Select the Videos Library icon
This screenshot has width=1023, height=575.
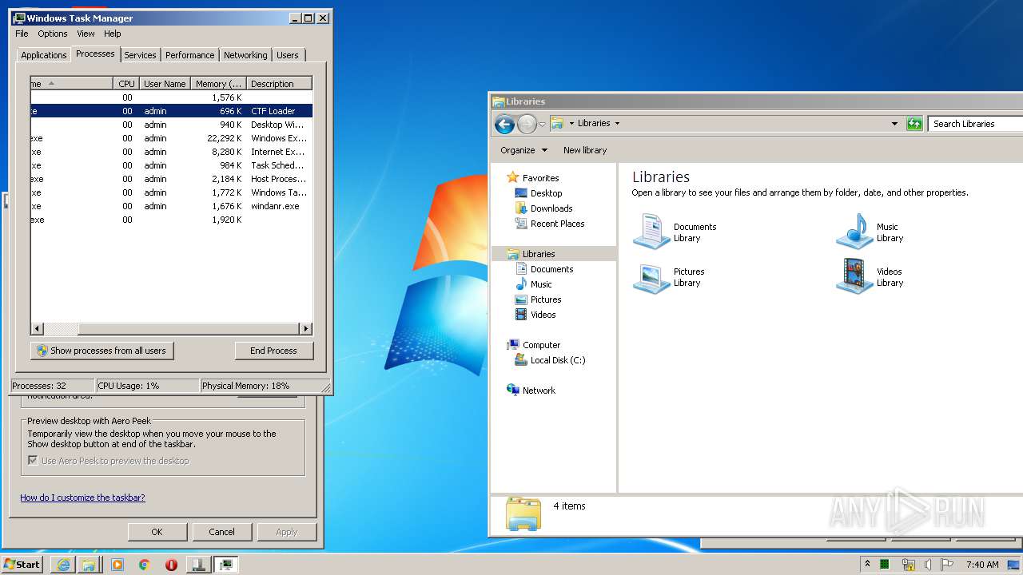(x=870, y=277)
